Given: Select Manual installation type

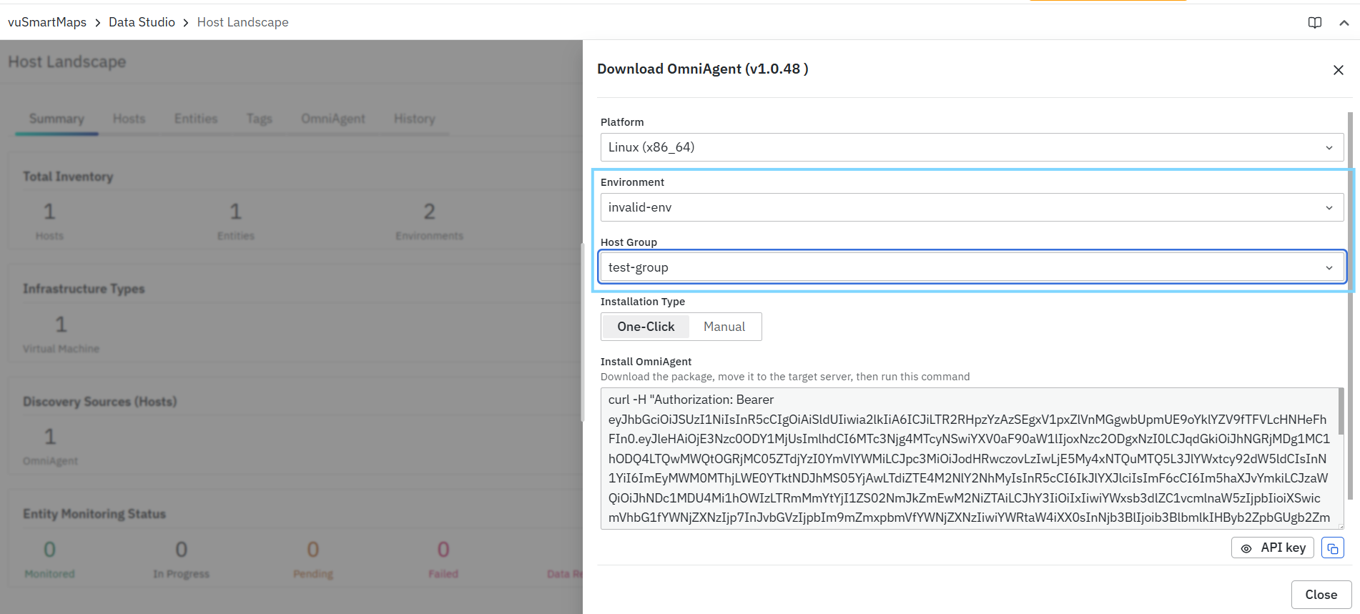Looking at the screenshot, I should (x=724, y=327).
